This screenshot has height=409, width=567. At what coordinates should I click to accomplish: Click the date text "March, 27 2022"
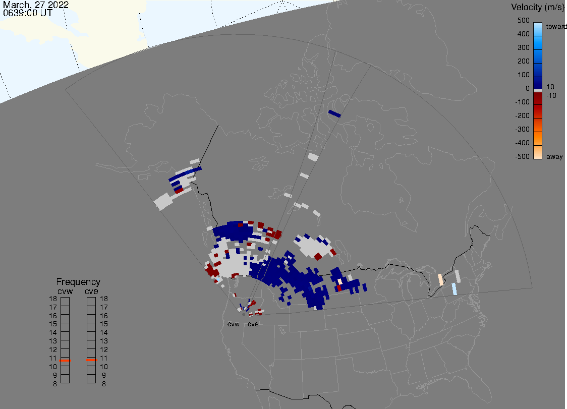(36, 5)
